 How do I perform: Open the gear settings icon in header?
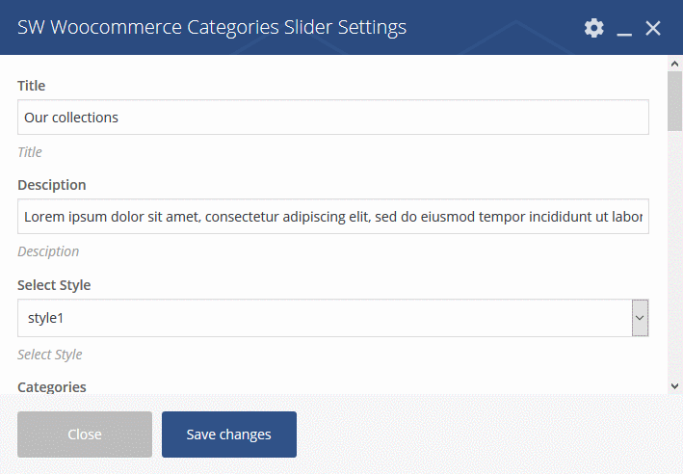coord(593,28)
